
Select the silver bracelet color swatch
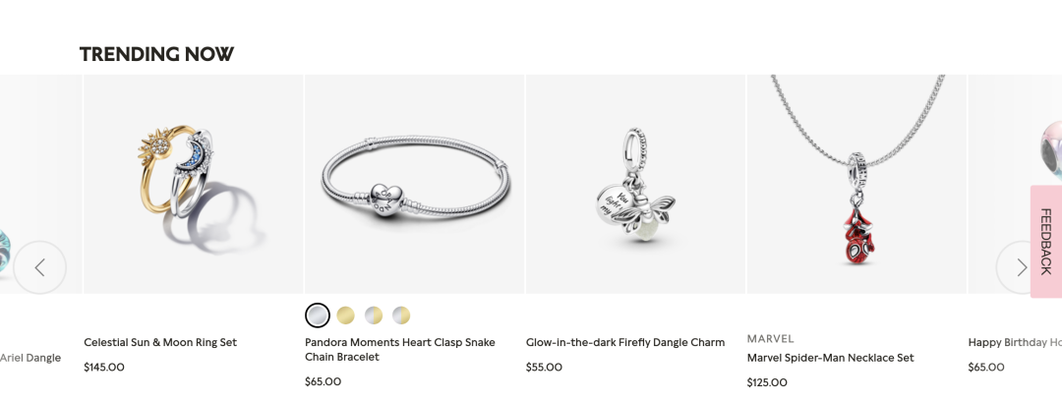click(318, 315)
